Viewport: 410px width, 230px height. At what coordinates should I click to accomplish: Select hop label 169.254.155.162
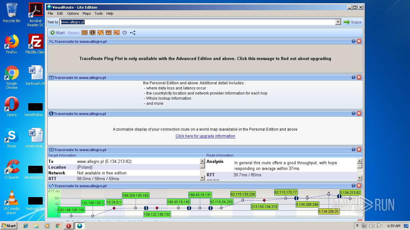point(135,195)
